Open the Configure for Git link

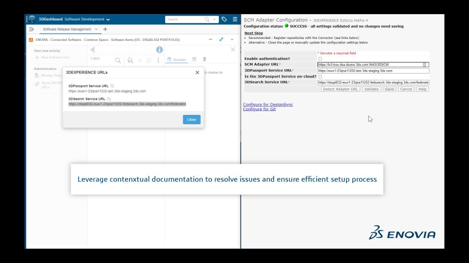259,109
